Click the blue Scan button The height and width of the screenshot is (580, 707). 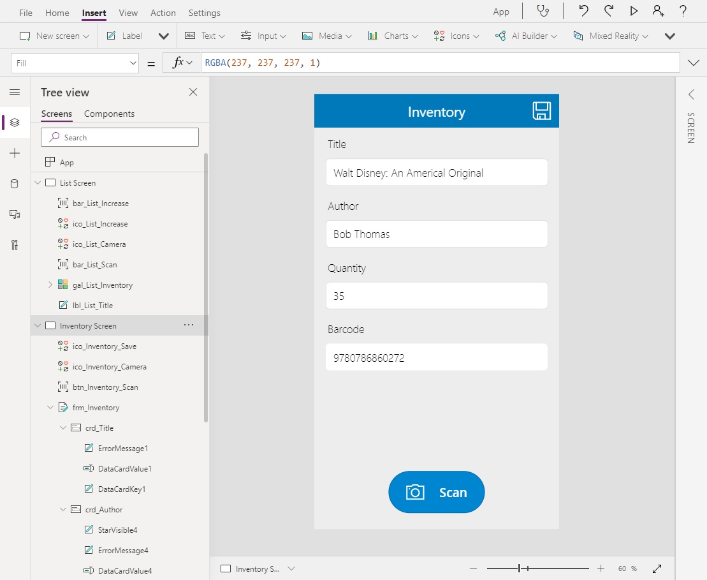(x=436, y=492)
